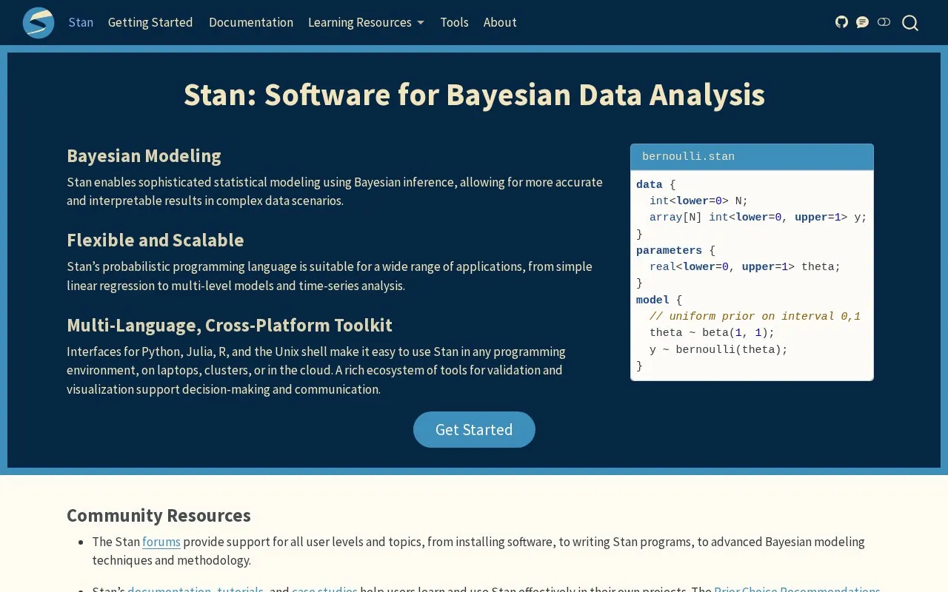
Task: Open the GitHub icon link
Action: click(841, 22)
